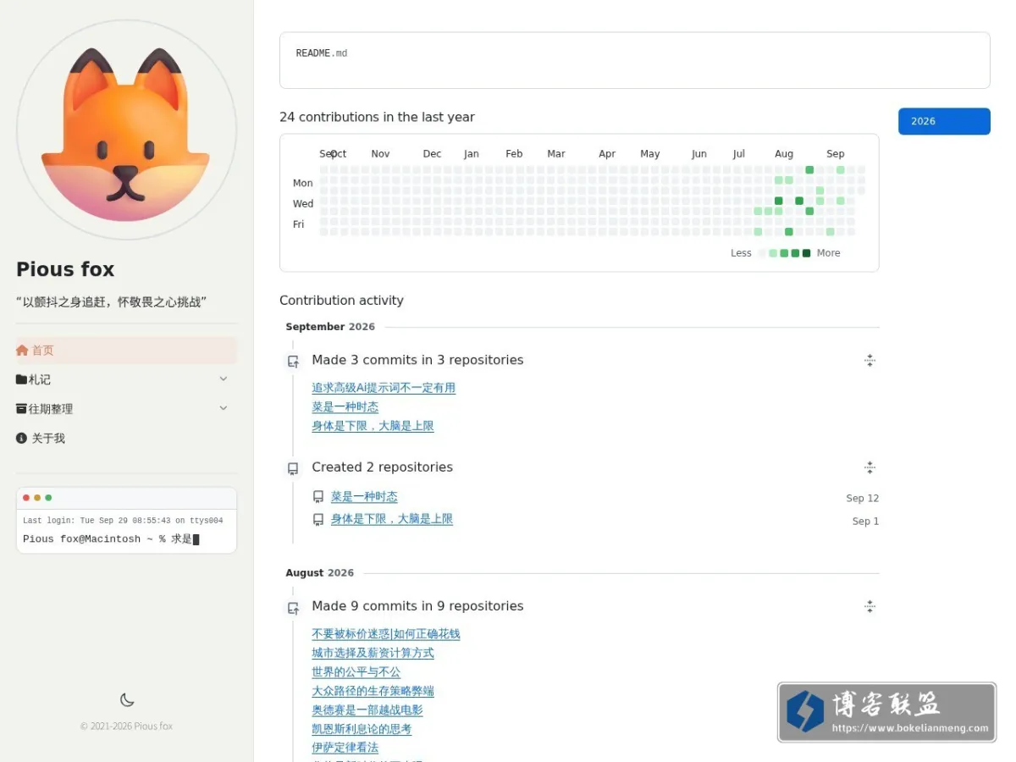The image size is (1016, 762).
Task: Open 身体是下限，大脑是上限 repository dated Sep 1
Action: [392, 519]
